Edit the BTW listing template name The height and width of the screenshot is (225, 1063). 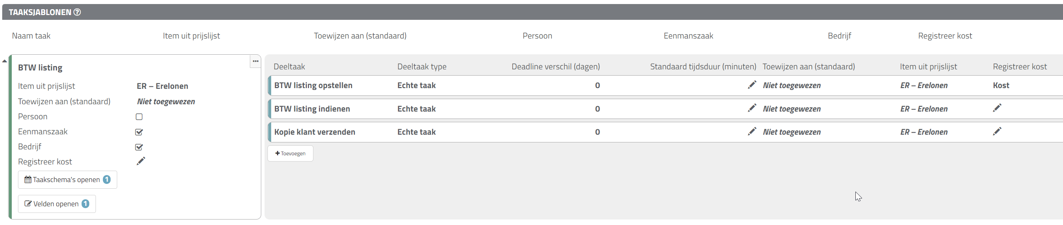tap(40, 68)
